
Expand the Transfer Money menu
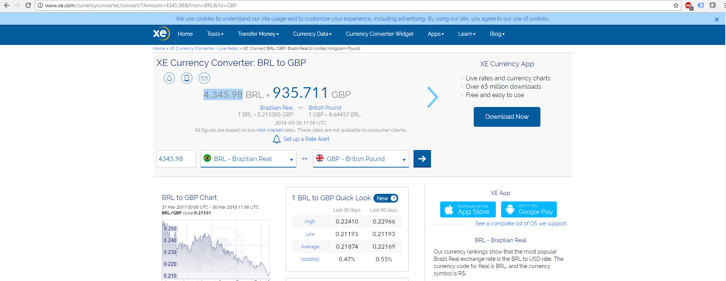click(x=258, y=34)
